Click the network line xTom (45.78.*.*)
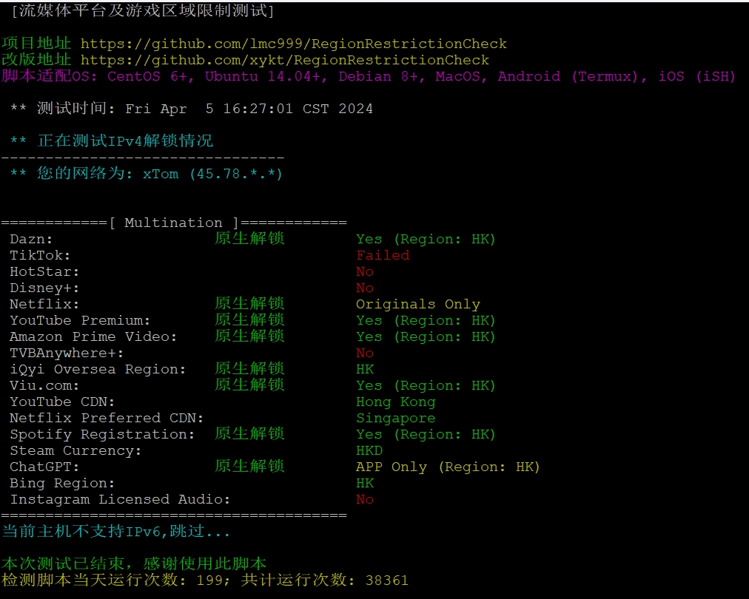Image resolution: width=749 pixels, height=599 pixels. pos(146,173)
